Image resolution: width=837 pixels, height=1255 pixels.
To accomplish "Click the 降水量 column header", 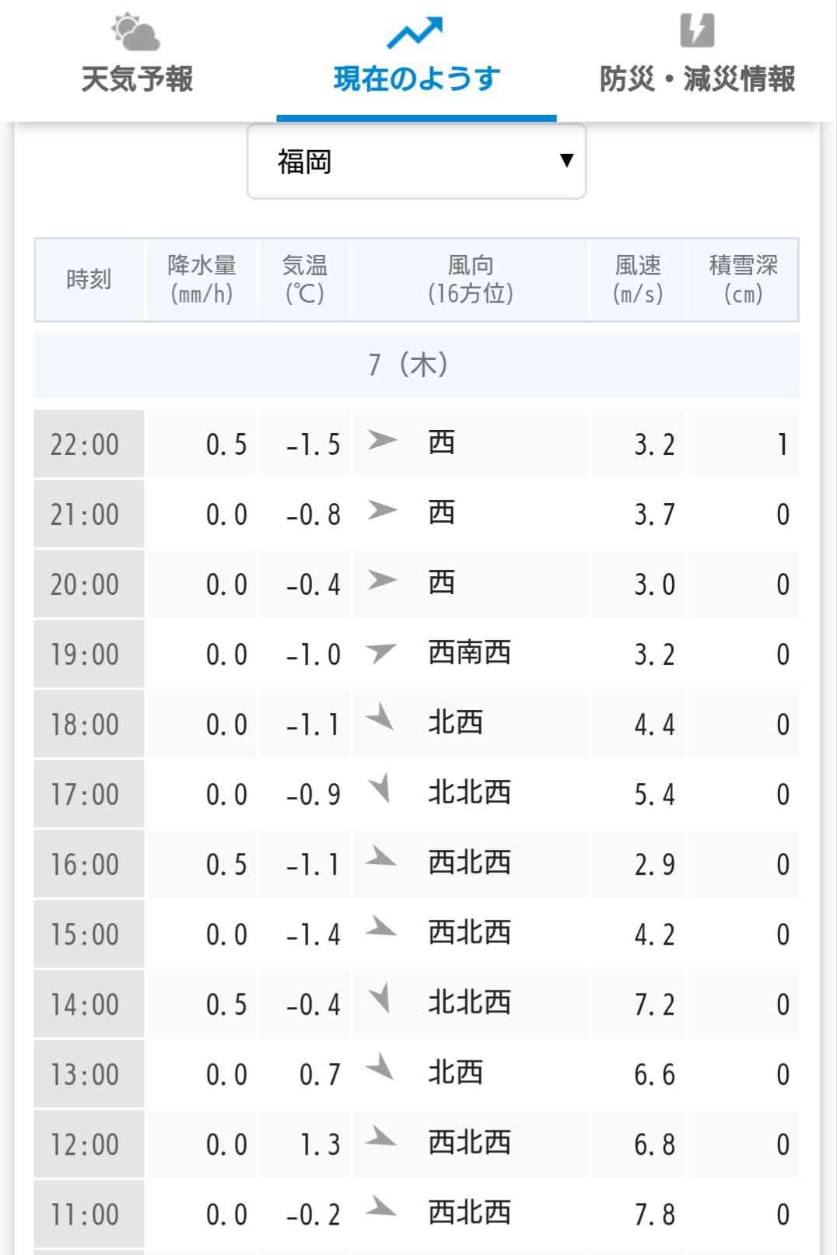I will pos(201,279).
